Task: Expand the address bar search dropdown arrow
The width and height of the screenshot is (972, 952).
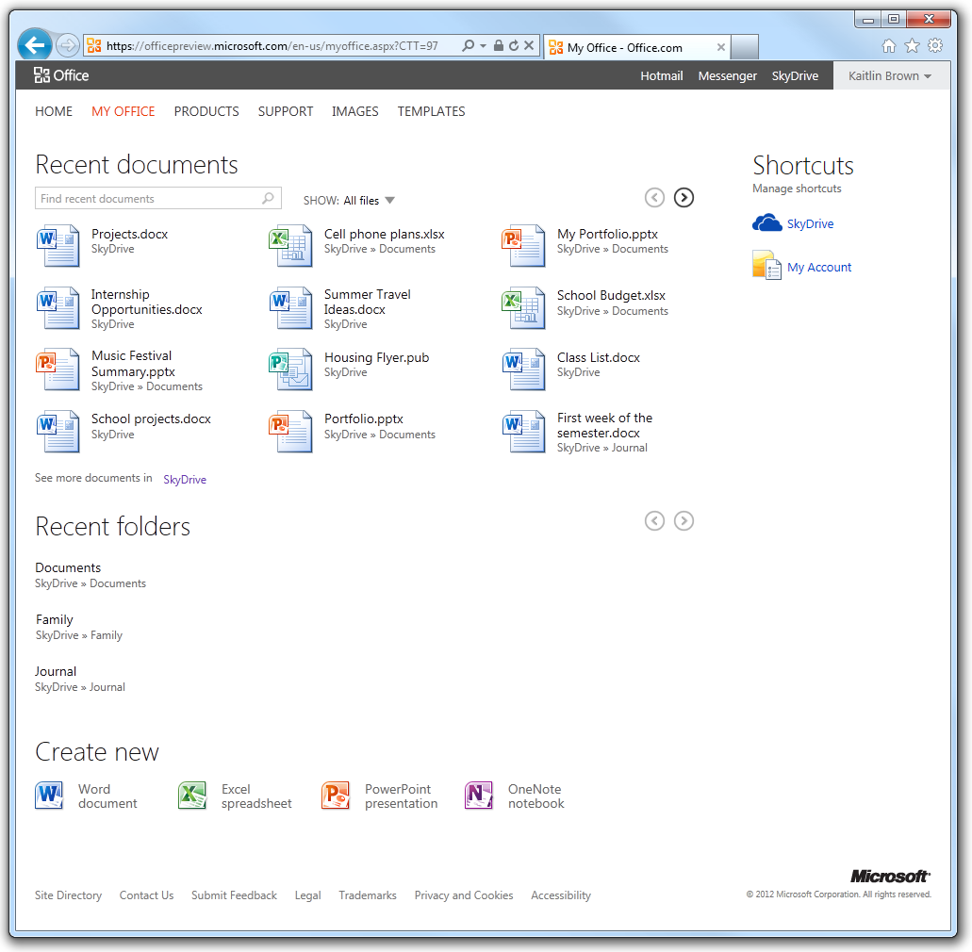Action: (483, 45)
